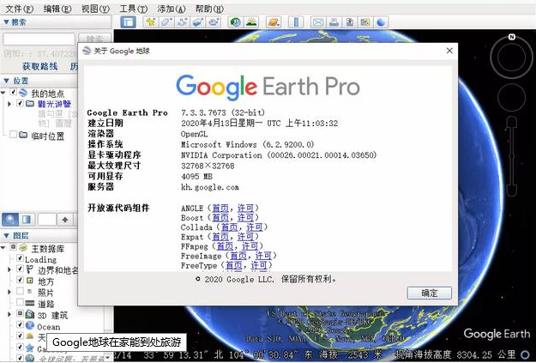Click the magnifier search icon below Places list
536x363 pixels.
(x=10, y=220)
